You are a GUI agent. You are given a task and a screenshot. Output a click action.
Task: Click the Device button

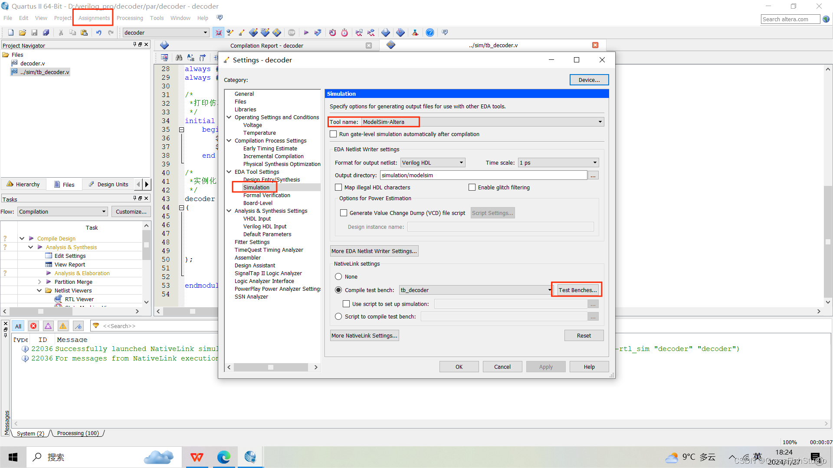coord(589,80)
